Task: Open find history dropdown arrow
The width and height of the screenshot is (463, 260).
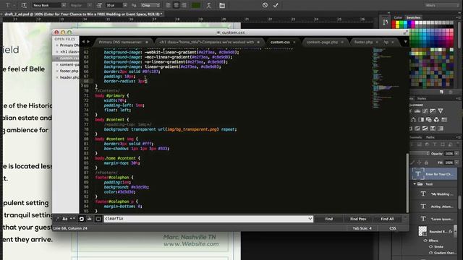Action: [x=310, y=219]
